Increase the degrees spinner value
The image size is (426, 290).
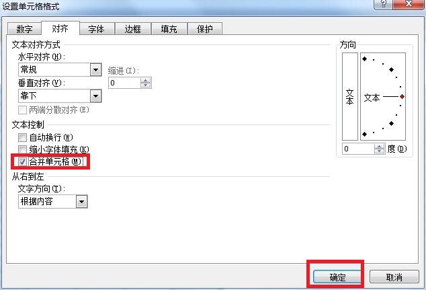pyautogui.click(x=379, y=147)
